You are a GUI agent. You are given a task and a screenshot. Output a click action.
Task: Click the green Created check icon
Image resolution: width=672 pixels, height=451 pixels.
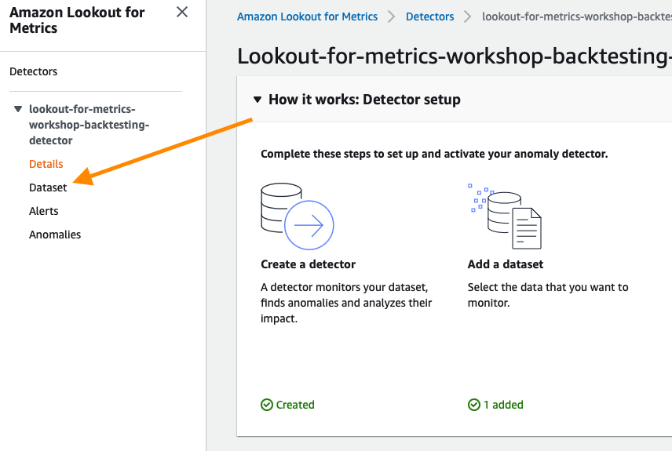pos(267,405)
